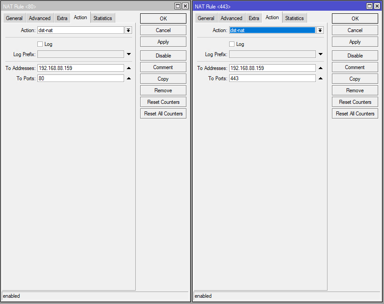The width and height of the screenshot is (384, 304).
Task: Select Action tab in NAT Rule <443>
Action: 272,17
